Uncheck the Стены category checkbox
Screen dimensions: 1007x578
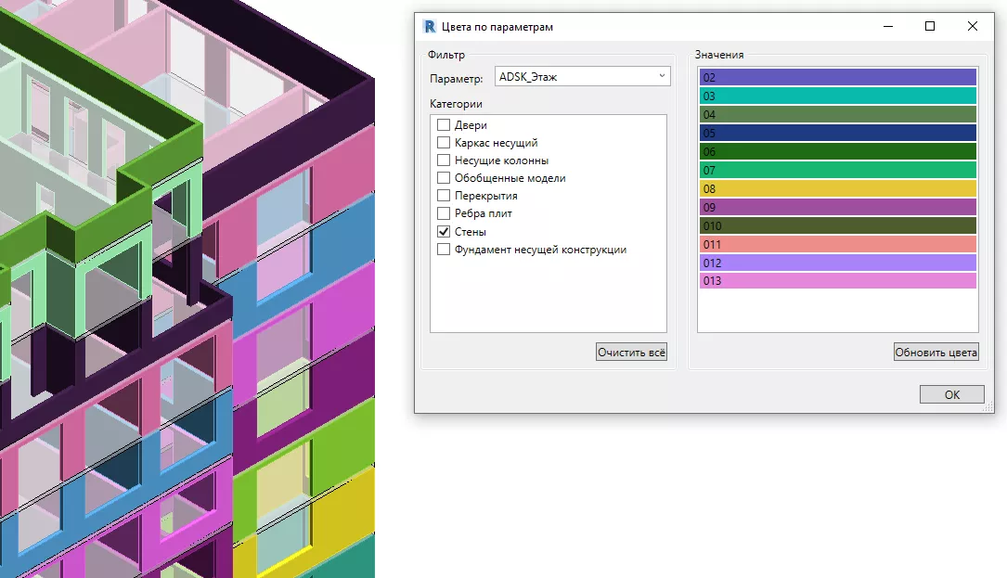point(444,231)
